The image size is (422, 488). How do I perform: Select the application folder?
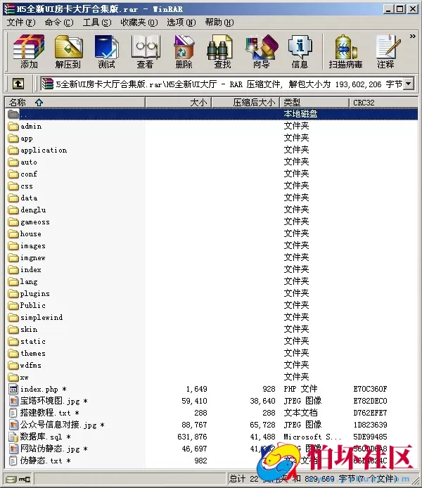pos(37,150)
